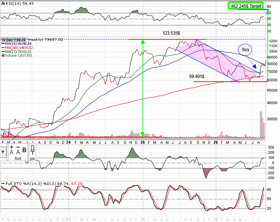Select the 59.491$ price label
Screen dimensions: 280x222
[x=197, y=77]
